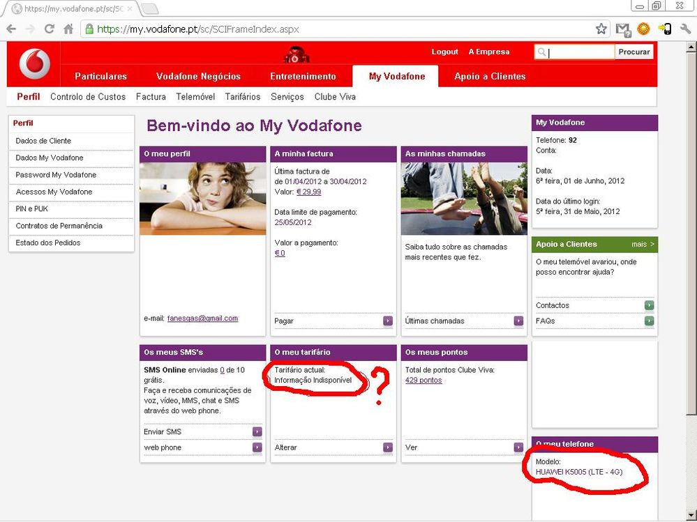Switch to the Vodafone Negócios tab
Screen dimensions: 697x522
pyautogui.click(x=198, y=77)
